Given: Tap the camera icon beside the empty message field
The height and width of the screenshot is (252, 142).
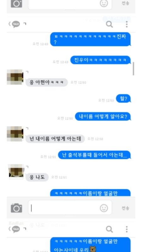Looking at the screenshot, I should click(x=16, y=208).
